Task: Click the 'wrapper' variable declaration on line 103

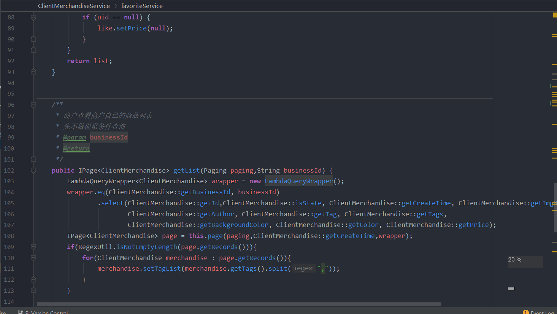Action: point(225,181)
